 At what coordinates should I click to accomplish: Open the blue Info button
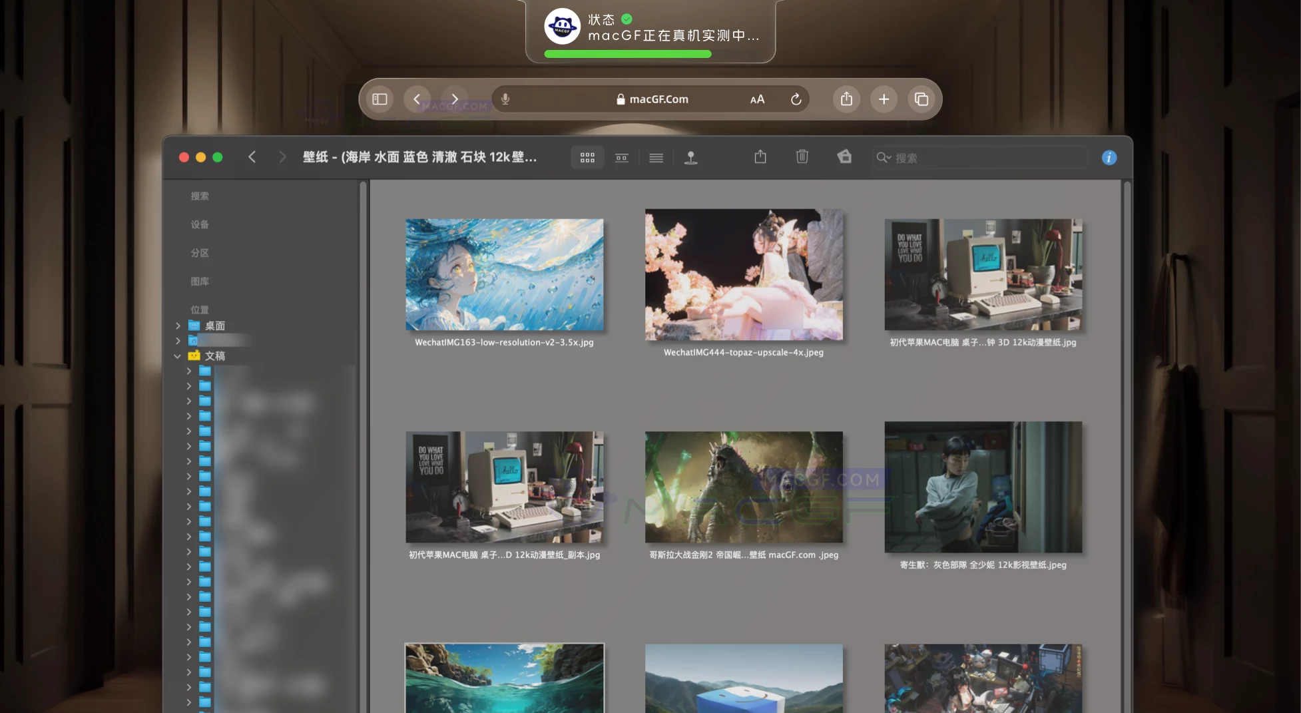pos(1109,158)
